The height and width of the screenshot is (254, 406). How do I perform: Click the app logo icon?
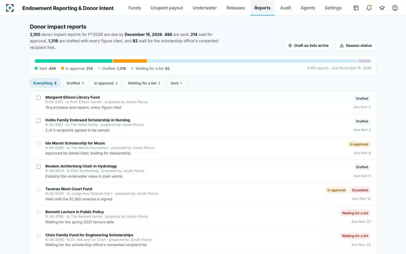10,8
